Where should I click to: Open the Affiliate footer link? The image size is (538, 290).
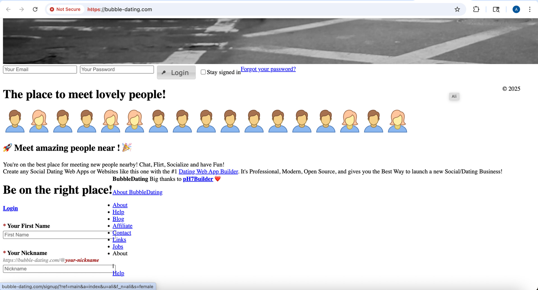pos(122,226)
